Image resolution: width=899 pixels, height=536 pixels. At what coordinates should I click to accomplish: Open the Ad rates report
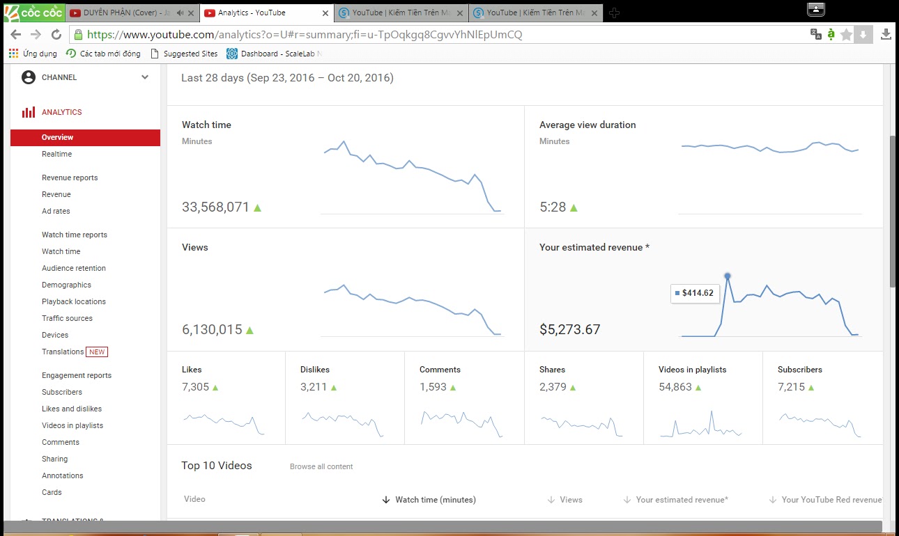click(56, 211)
